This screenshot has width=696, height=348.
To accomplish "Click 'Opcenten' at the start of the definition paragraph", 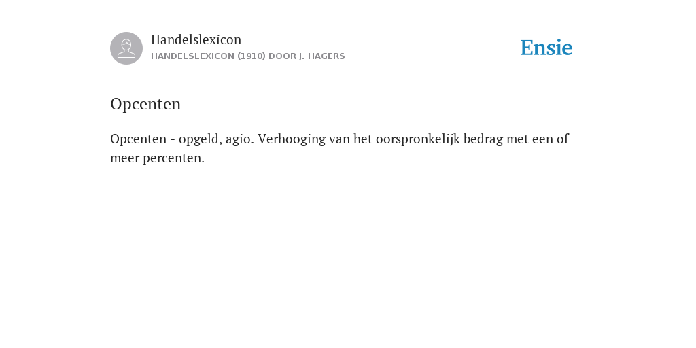I will pyautogui.click(x=138, y=139).
